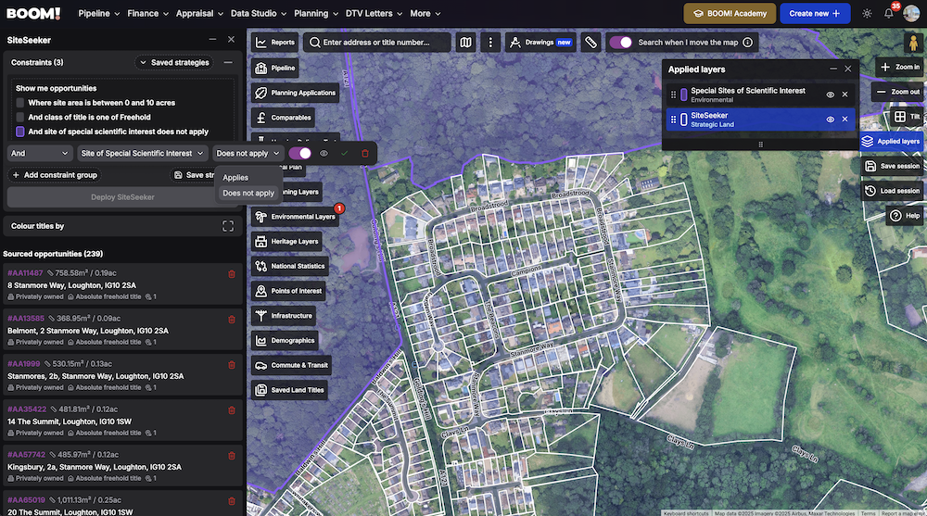
Task: Open Environmental Layers
Action: click(x=296, y=217)
